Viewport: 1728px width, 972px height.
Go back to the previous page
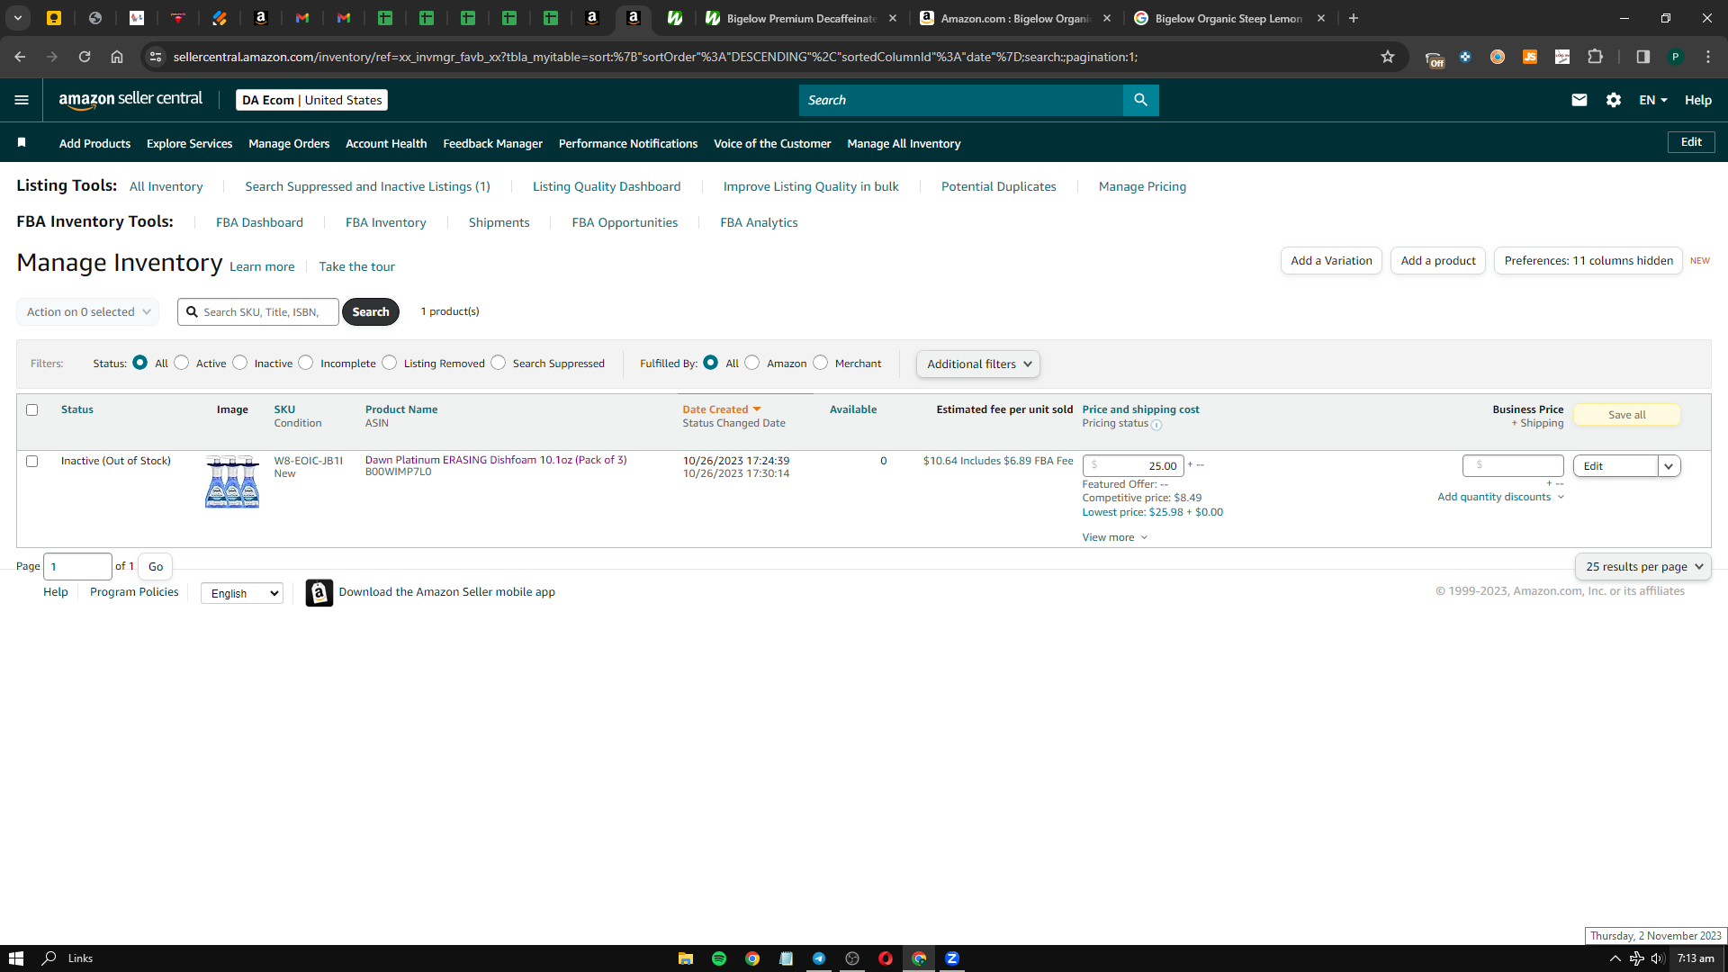(20, 57)
